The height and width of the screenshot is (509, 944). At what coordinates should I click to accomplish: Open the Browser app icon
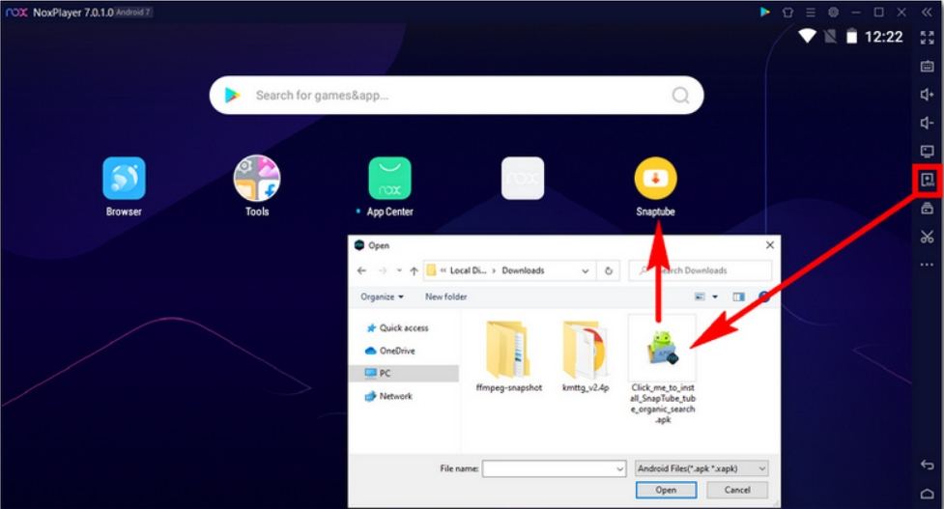coord(124,178)
